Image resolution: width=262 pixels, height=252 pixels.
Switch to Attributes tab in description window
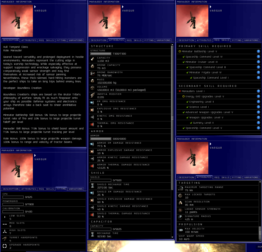[x=29, y=40]
